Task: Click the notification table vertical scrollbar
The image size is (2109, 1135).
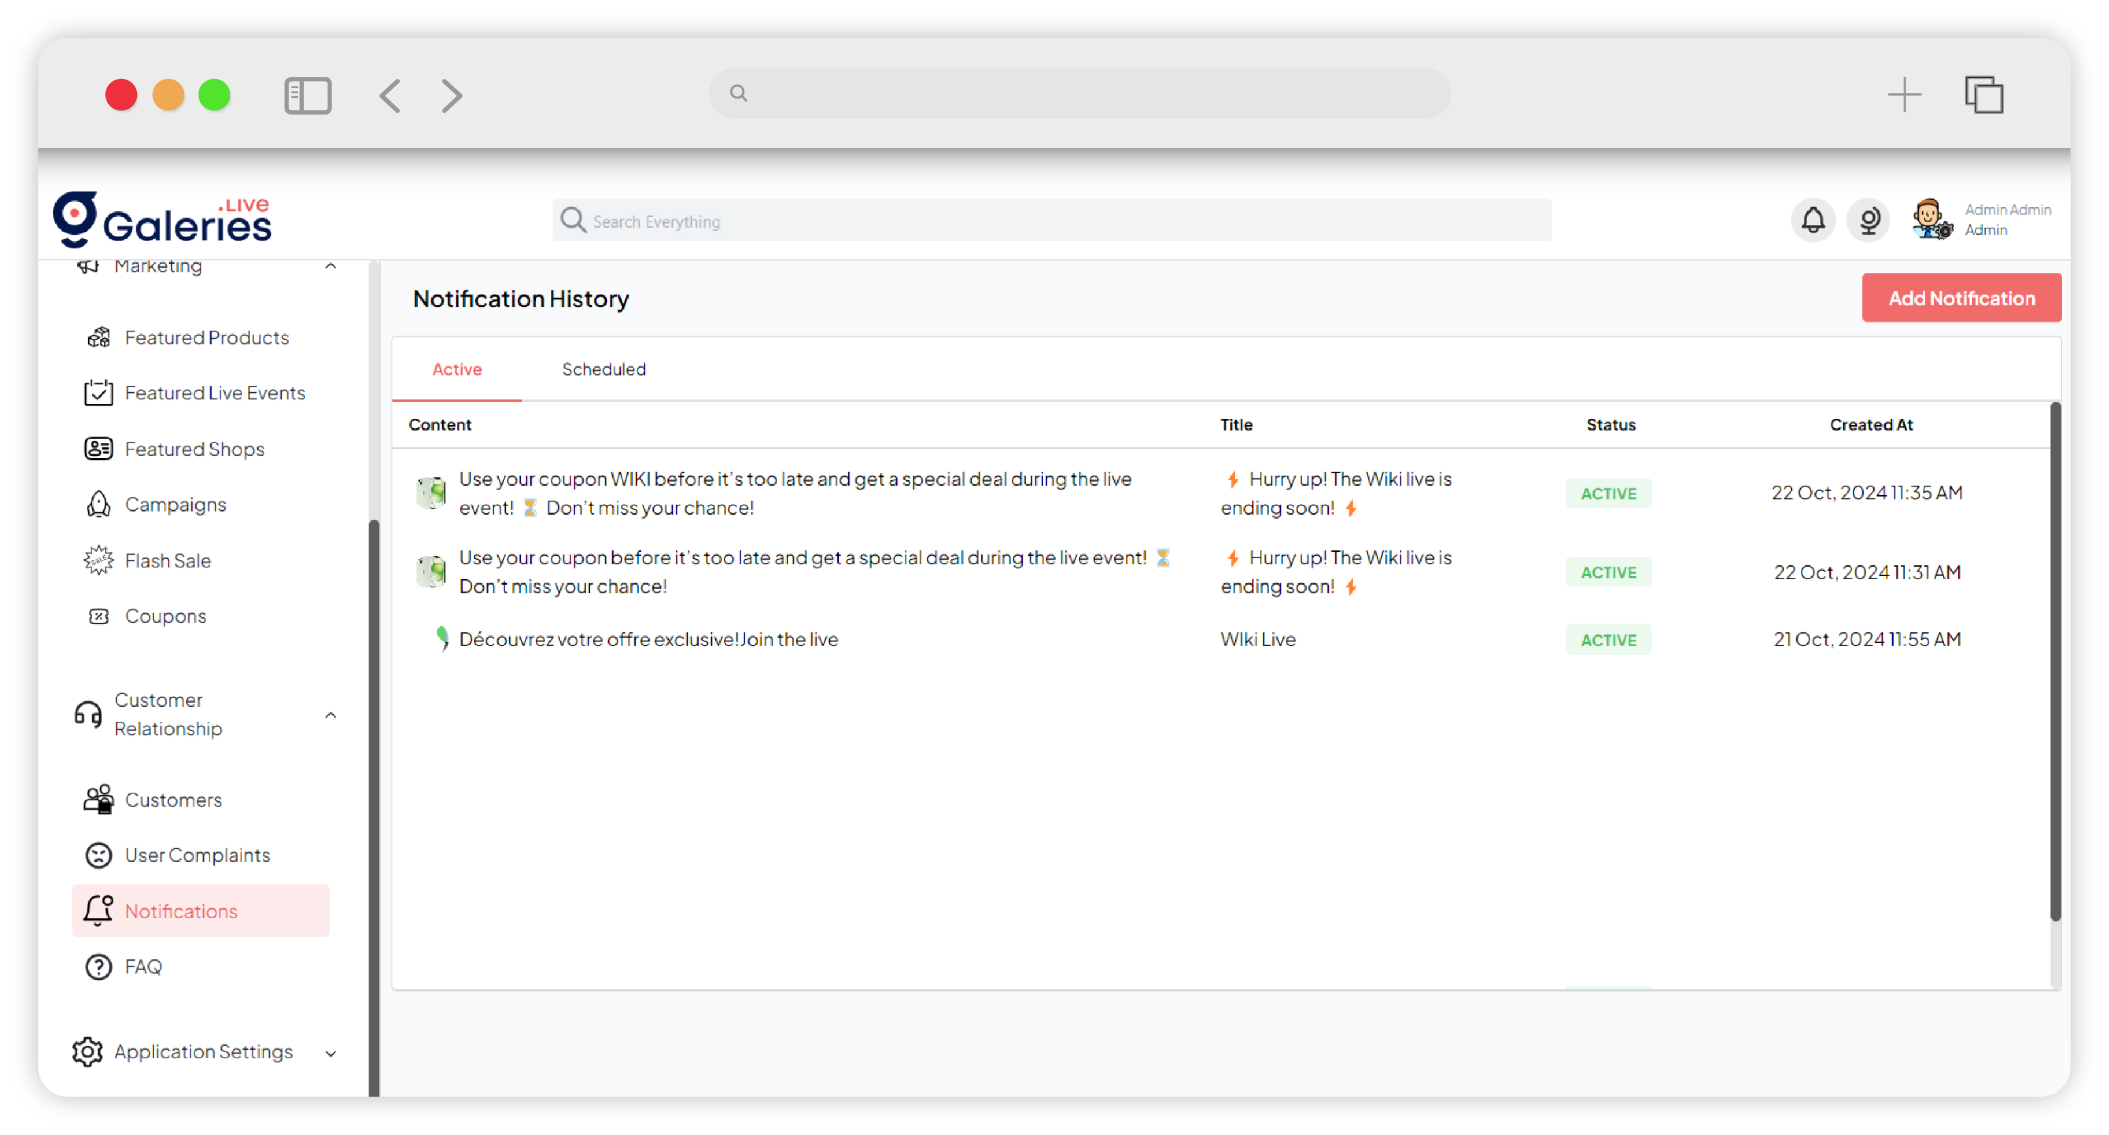Action: click(2054, 661)
